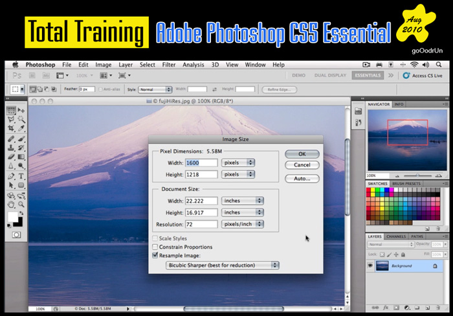Select the Eyedropper tool
This screenshot has height=316, width=453.
point(21,128)
